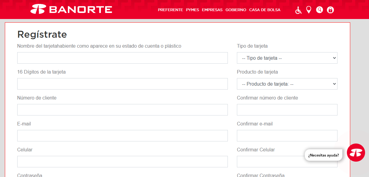This screenshot has width=369, height=177.
Task: Select the 16 Dígitos de la tarjeta field
Action: coord(122,84)
